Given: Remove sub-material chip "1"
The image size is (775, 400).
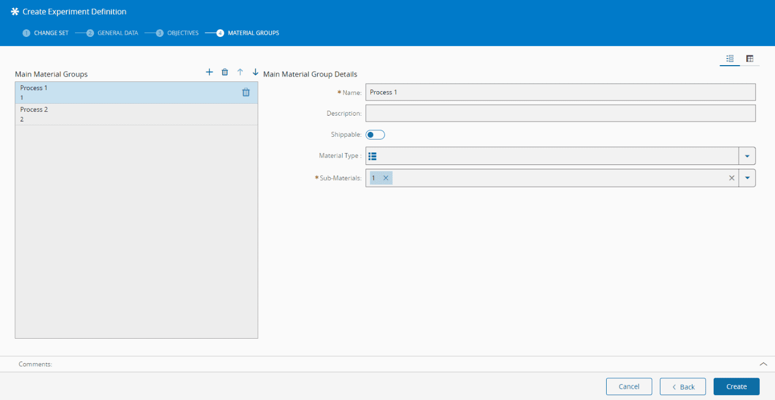Looking at the screenshot, I should 386,177.
